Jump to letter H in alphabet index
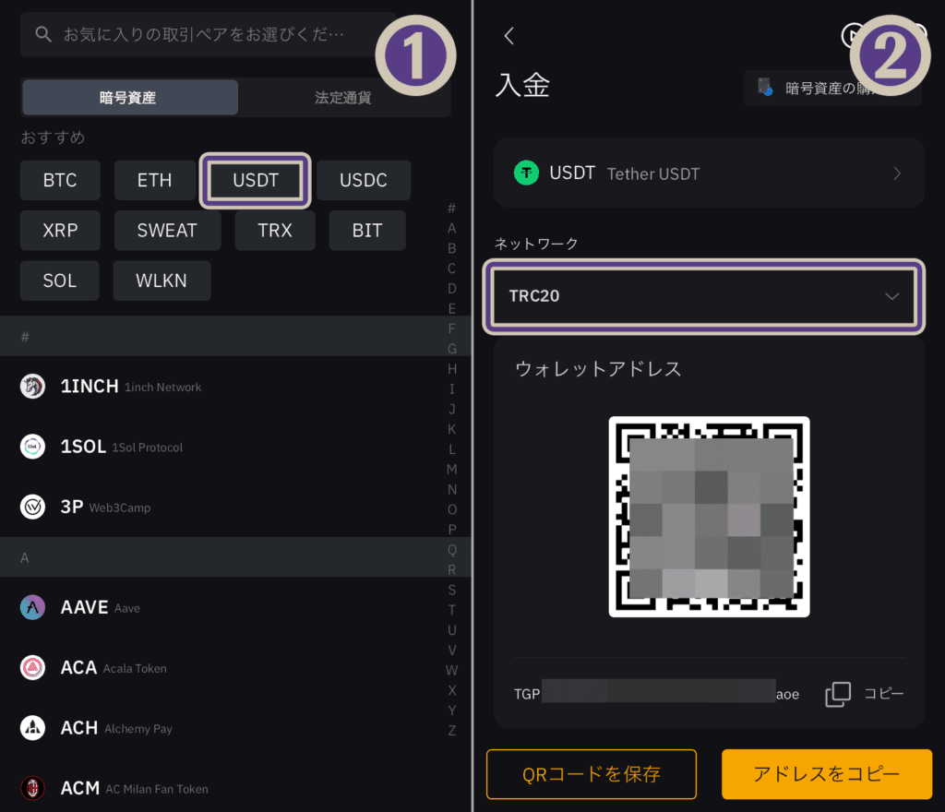Image resolution: width=945 pixels, height=812 pixels. pyautogui.click(x=451, y=369)
